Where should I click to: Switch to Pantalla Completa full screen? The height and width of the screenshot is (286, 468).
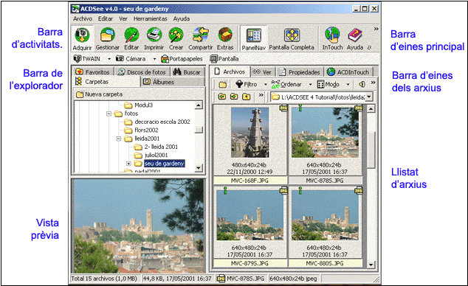pos(292,38)
